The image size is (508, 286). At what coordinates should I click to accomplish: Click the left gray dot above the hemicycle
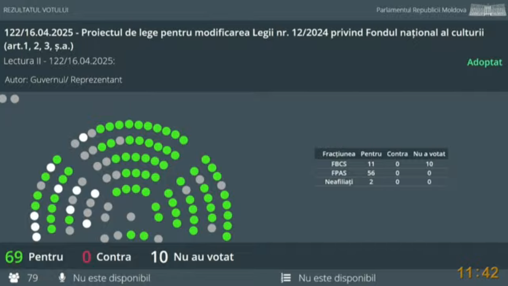(3, 99)
